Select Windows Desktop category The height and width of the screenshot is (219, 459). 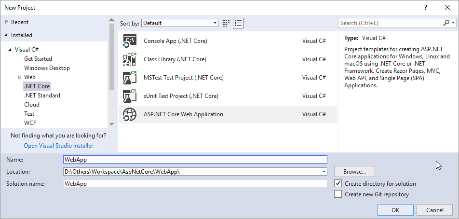(47, 68)
